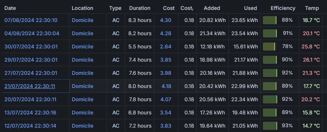Click the 3.83 cost value link
327x132 pixels.
pyautogui.click(x=166, y=126)
